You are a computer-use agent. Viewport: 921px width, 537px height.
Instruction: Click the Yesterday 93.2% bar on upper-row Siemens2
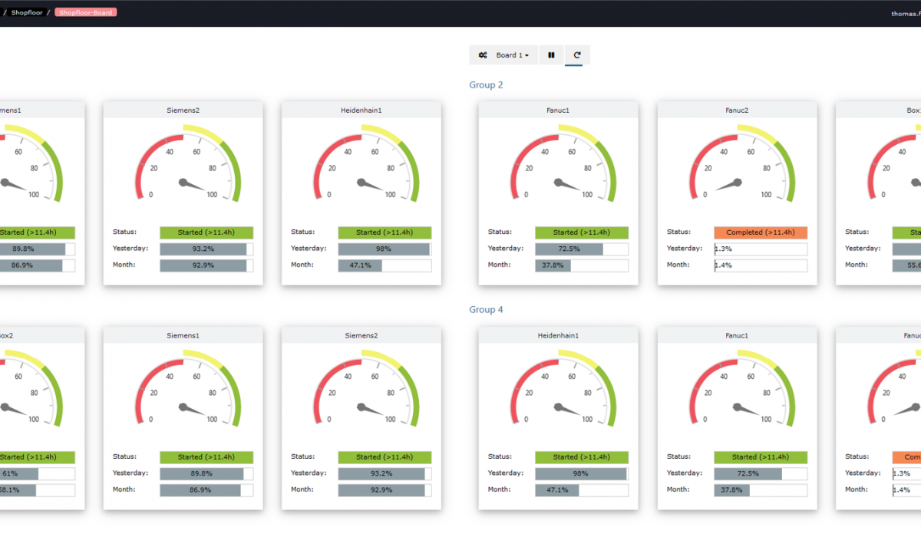pyautogui.click(x=206, y=249)
